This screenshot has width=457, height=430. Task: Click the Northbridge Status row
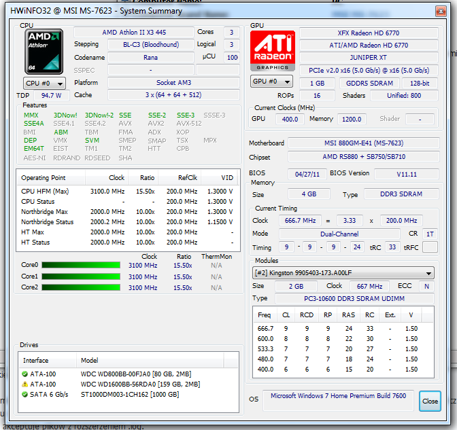pos(128,222)
